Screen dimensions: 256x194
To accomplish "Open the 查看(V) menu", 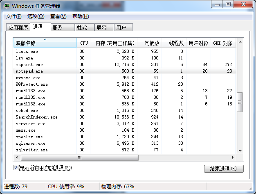I will [58, 16].
